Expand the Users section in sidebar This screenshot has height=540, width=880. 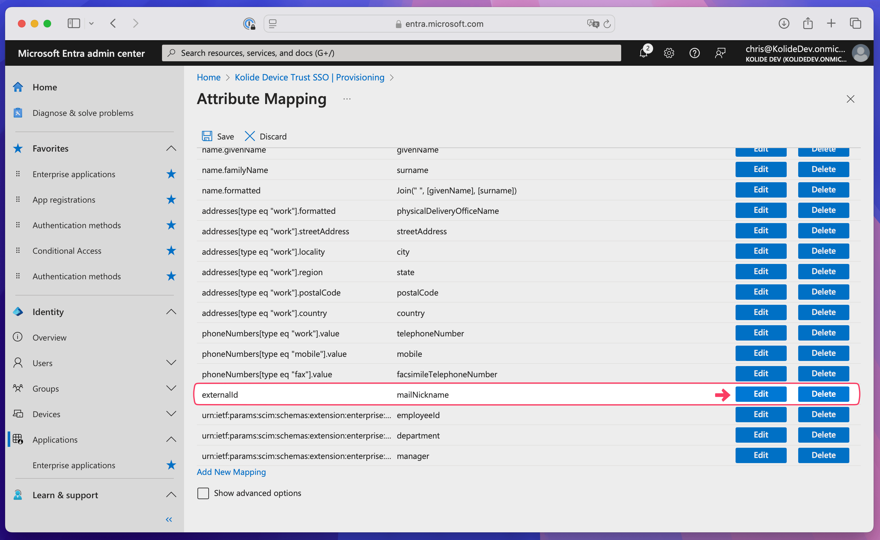pos(171,363)
